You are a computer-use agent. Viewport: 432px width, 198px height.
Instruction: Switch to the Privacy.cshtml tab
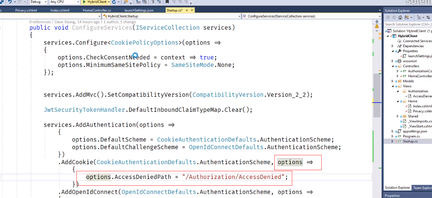[26, 10]
